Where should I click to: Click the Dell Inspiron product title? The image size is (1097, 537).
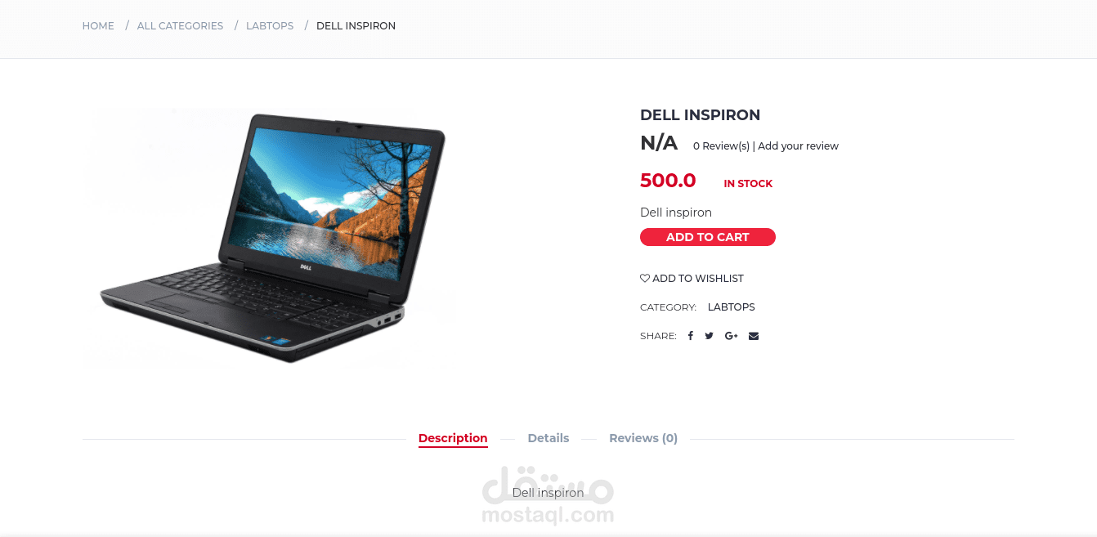(701, 115)
